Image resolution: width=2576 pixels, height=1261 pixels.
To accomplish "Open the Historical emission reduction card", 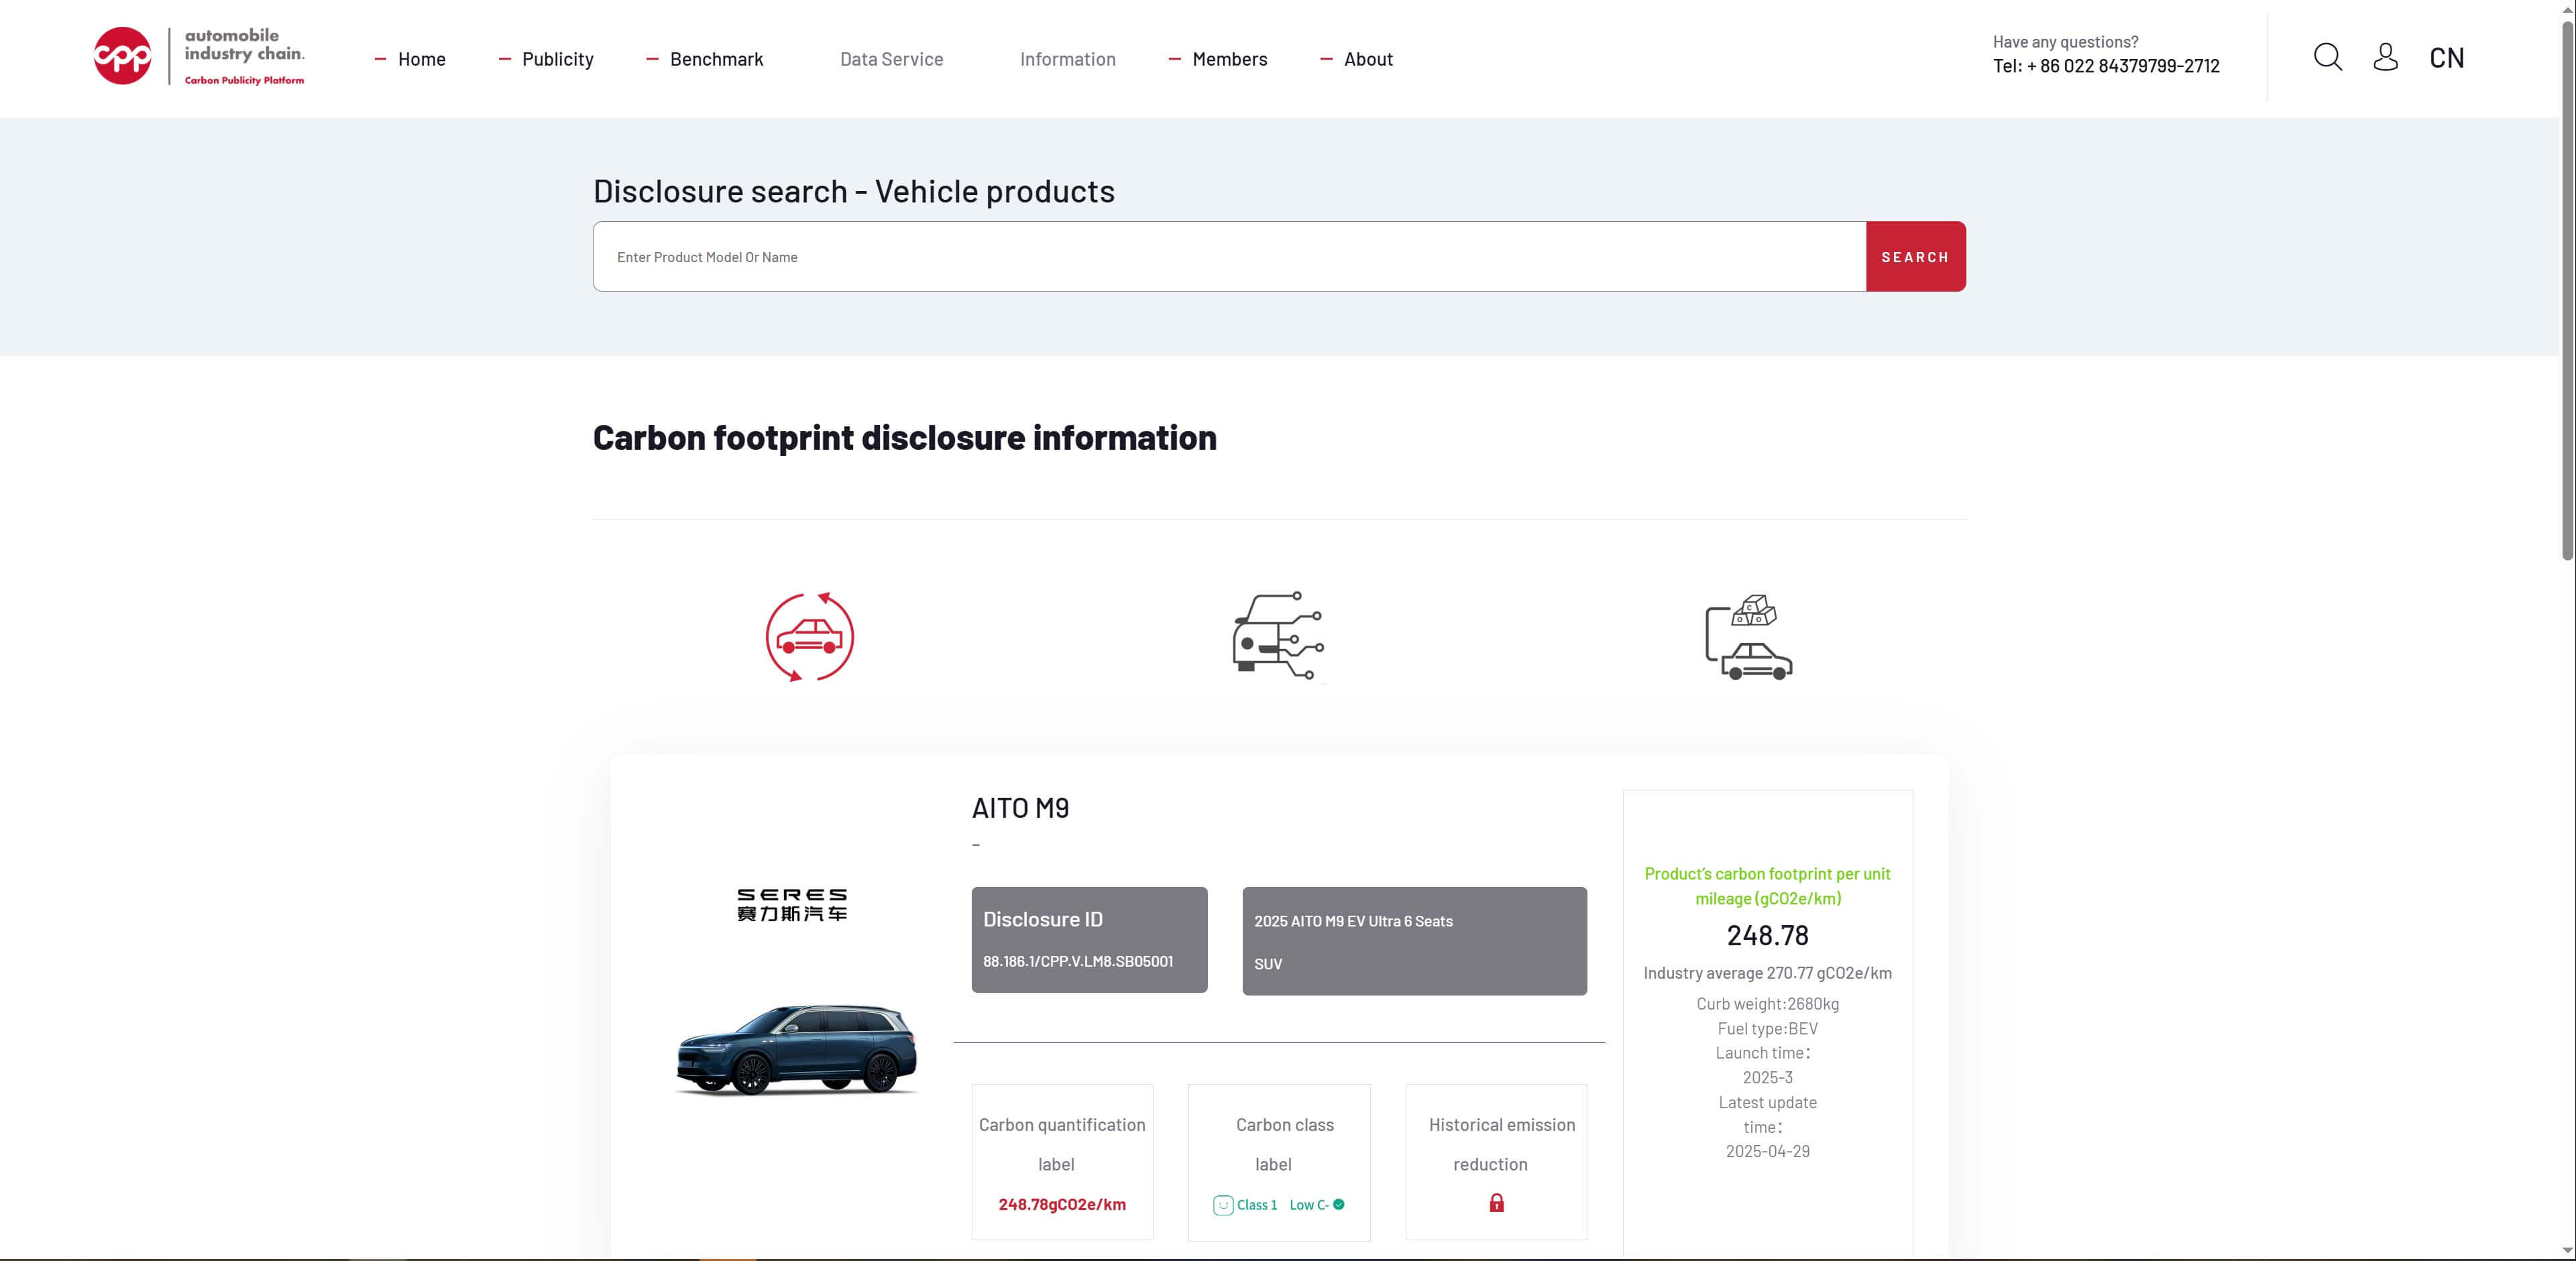I will [x=1496, y=1162].
